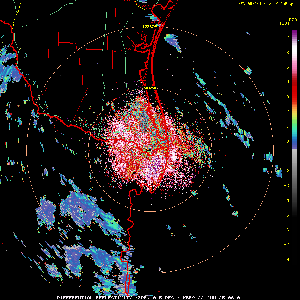
Task: Click the [dB] unit label
Action: tap(285, 23)
